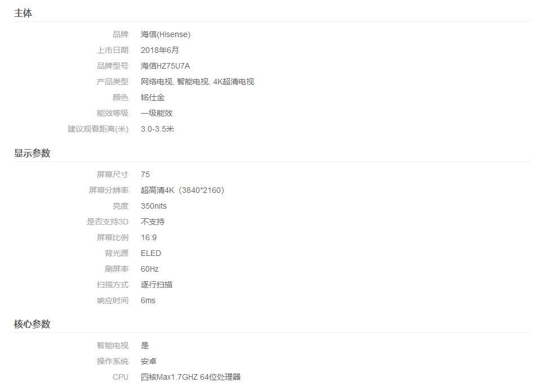
Task: Click the '建议观看距离(米)' label
Action: (x=98, y=129)
